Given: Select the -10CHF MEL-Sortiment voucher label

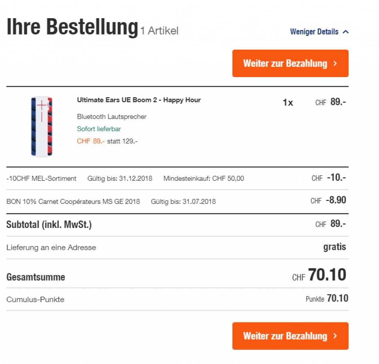Looking at the screenshot, I should (x=41, y=178).
